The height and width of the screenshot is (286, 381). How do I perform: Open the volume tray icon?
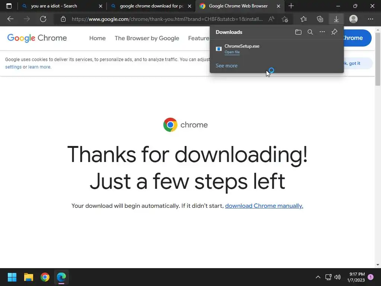[337, 277]
